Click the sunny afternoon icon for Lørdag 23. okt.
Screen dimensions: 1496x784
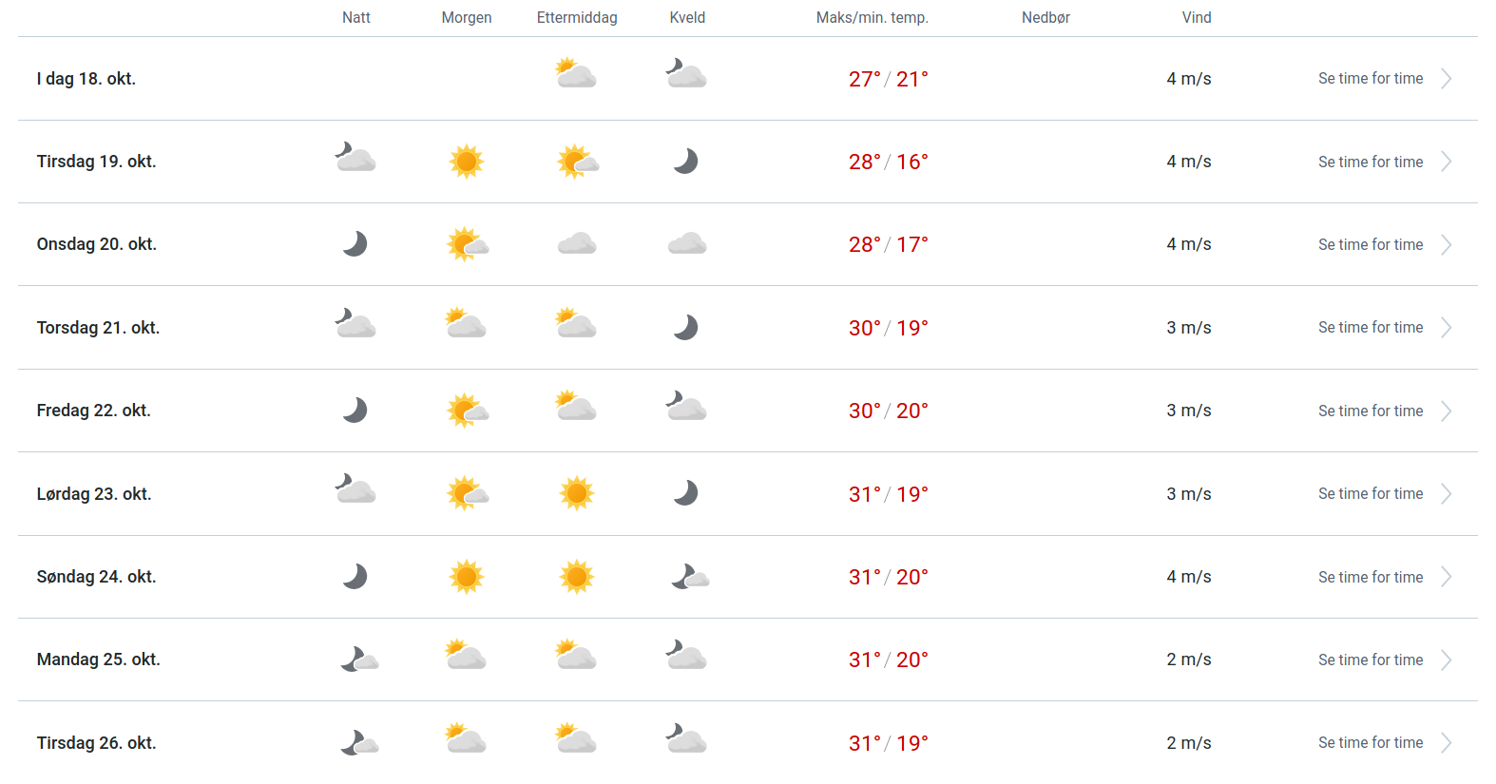pos(577,493)
